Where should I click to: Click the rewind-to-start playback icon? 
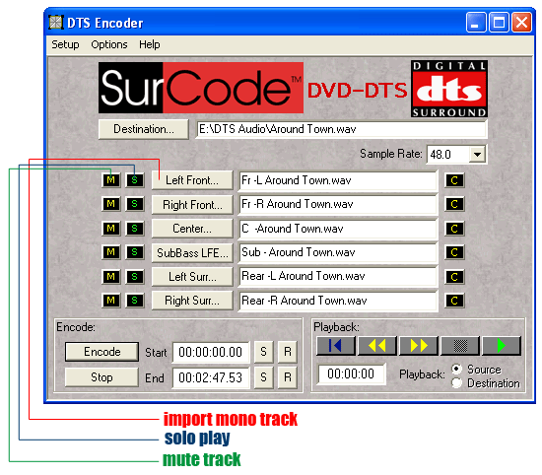[x=336, y=345]
